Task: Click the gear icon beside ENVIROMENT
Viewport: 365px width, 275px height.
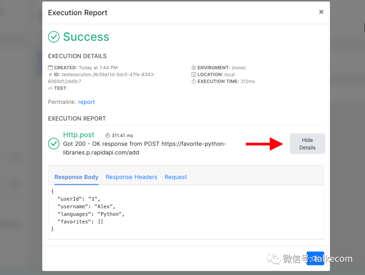Action: (194, 68)
